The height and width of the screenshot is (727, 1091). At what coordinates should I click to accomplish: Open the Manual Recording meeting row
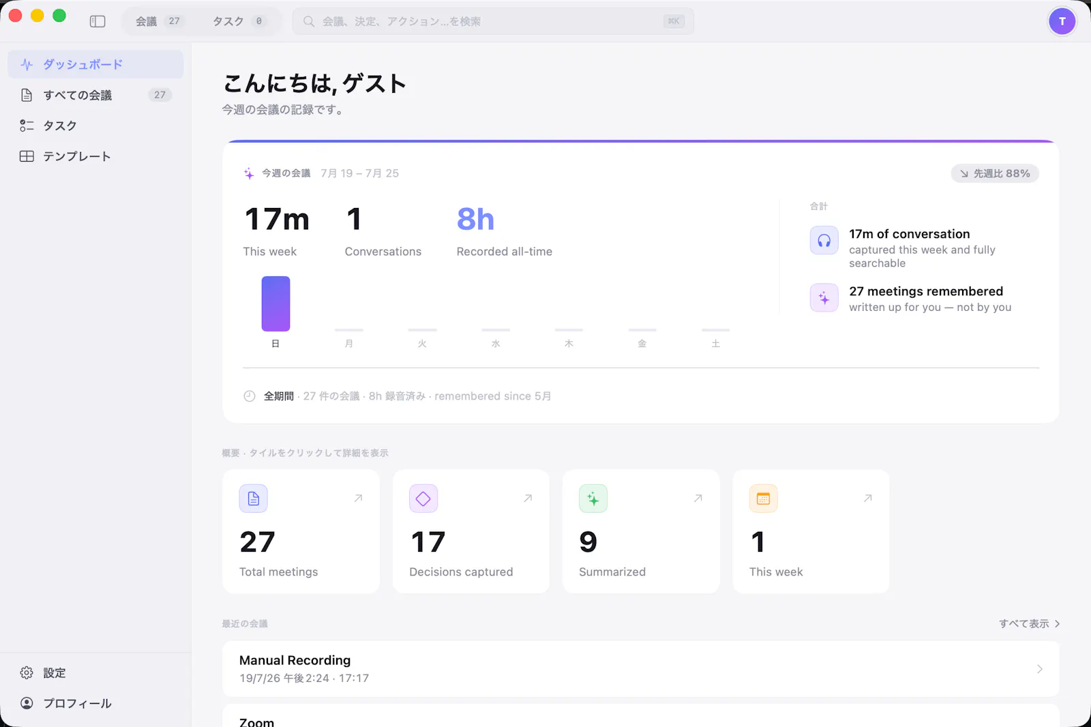(x=641, y=668)
